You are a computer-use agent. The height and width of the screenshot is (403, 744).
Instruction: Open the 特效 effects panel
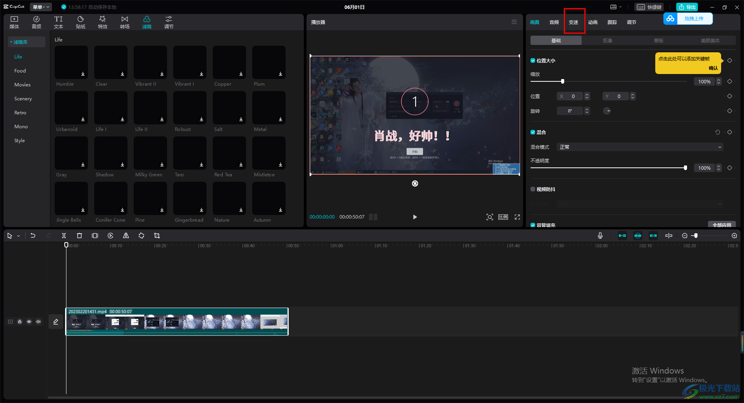point(103,22)
